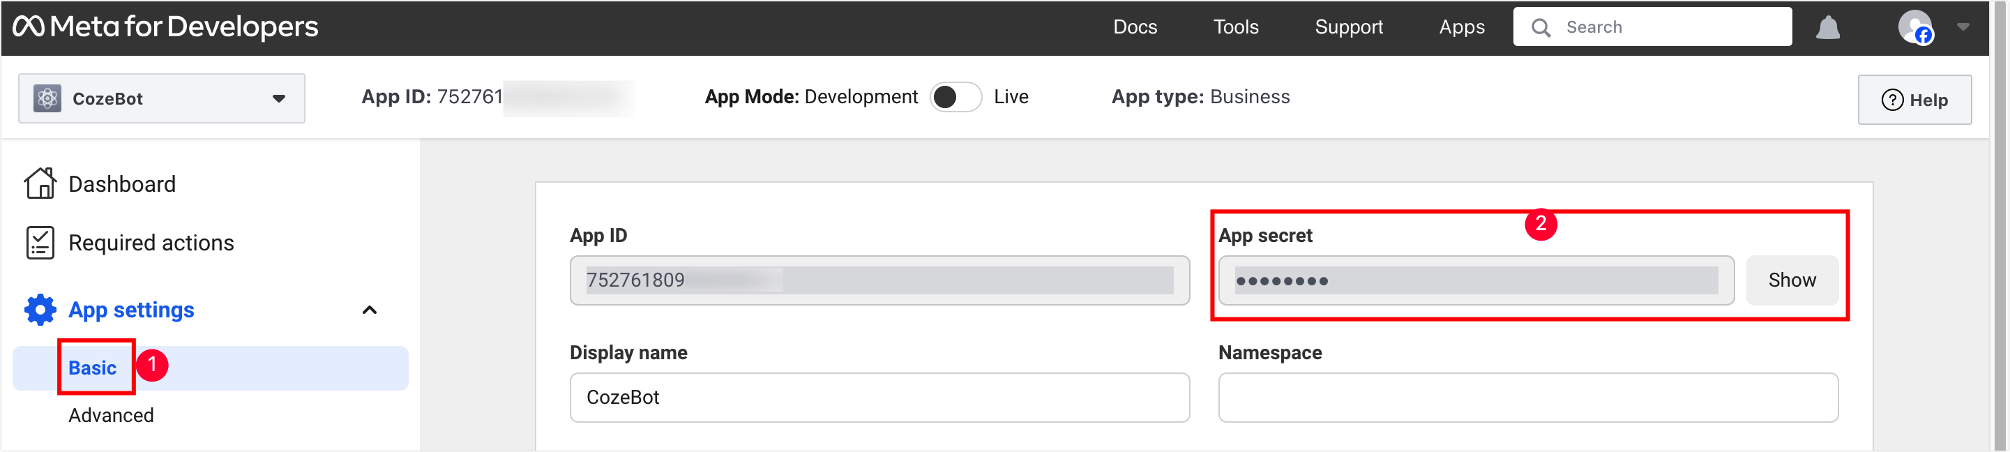Click the Show app secret button
This screenshot has height=452, width=2010.
[1791, 280]
